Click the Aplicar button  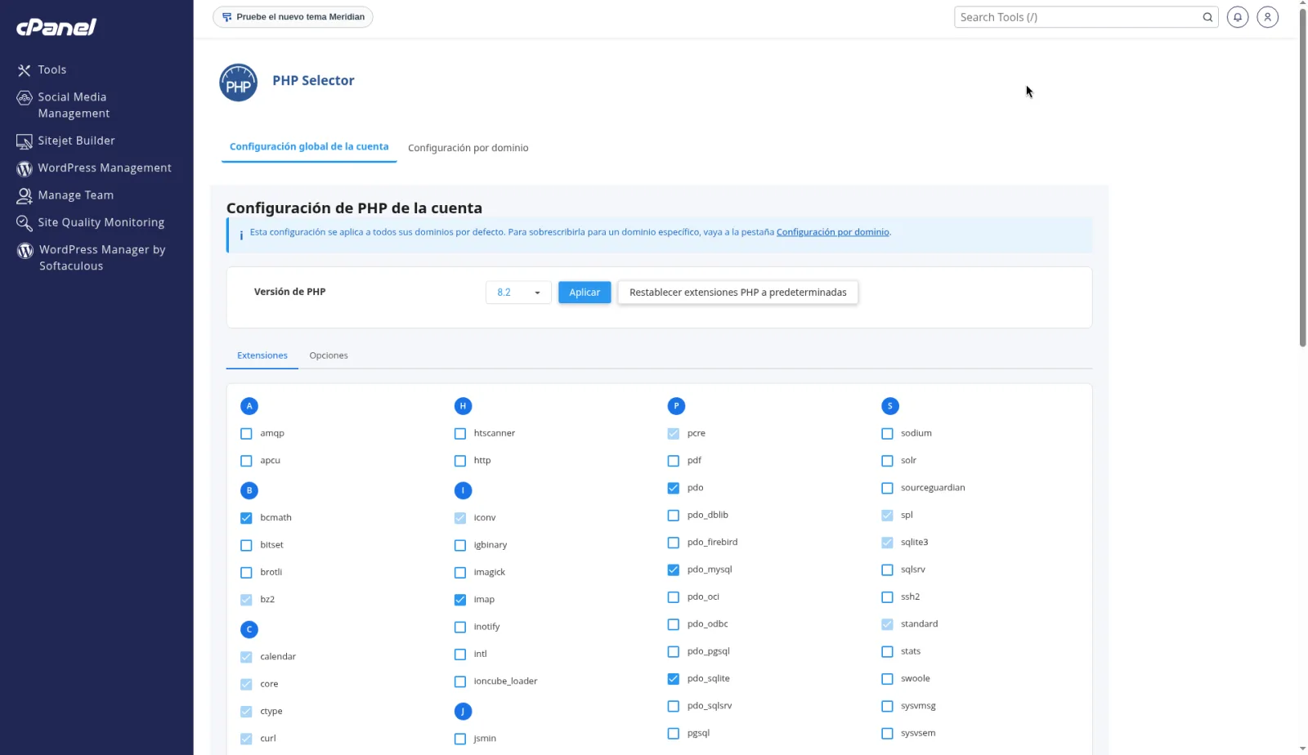point(585,293)
